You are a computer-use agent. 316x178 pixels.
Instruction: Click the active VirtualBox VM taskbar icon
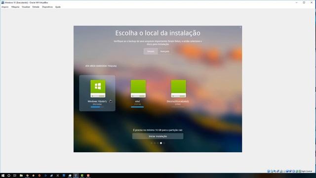tap(76, 176)
